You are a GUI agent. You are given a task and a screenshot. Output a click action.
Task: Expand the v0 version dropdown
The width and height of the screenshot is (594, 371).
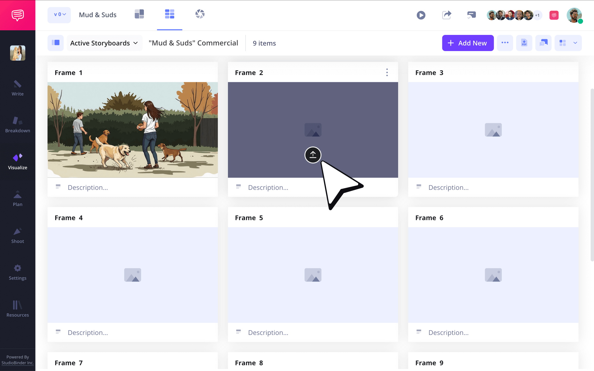(59, 15)
